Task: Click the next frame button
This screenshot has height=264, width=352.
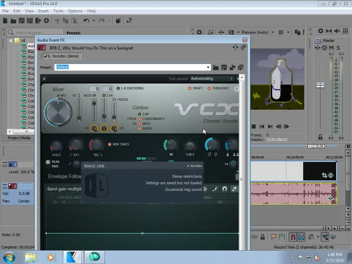Action: coord(286,126)
